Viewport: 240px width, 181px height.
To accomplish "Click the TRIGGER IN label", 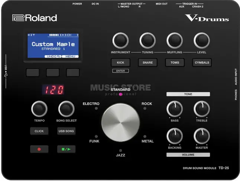I will coord(189,4).
